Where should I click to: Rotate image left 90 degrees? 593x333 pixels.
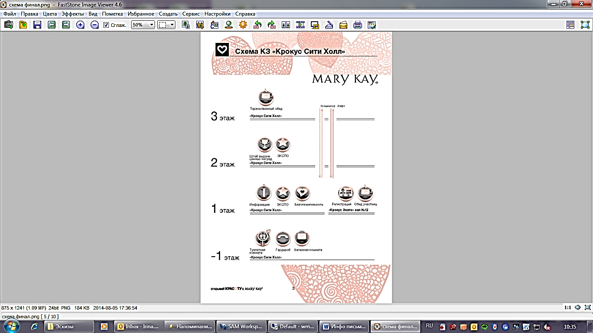pyautogui.click(x=257, y=25)
